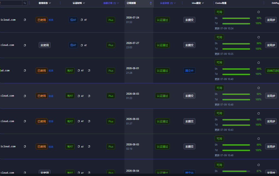279x176 pixels.
Task: Refresh Codex usage updated 07-09 10:40
Action: (259, 63)
